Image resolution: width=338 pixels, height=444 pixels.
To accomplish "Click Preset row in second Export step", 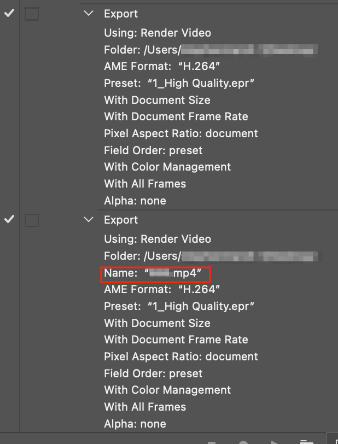I will pos(179,306).
